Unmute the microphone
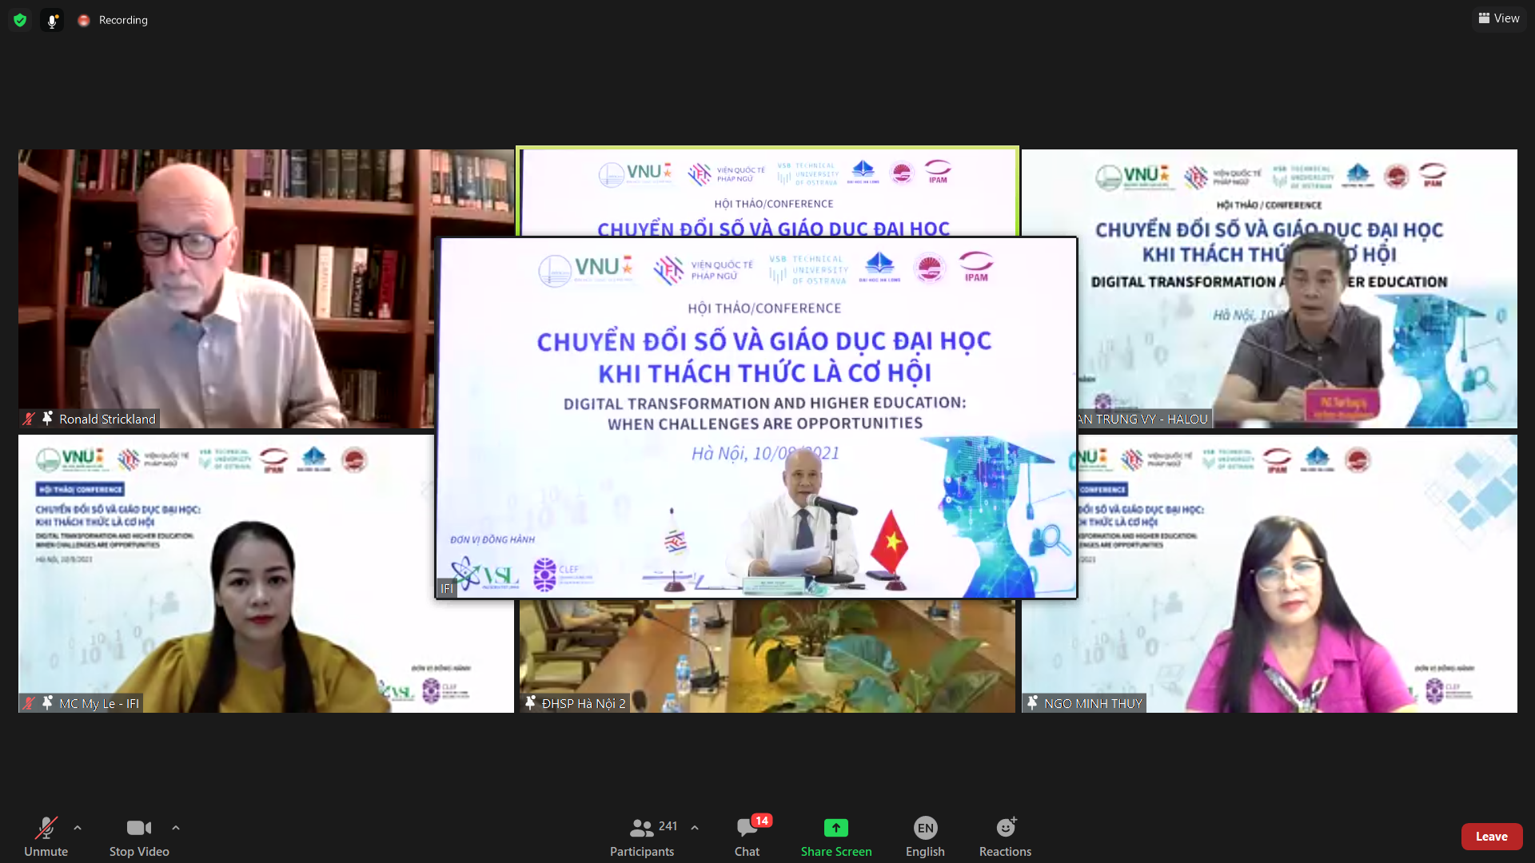This screenshot has height=863, width=1535. point(46,836)
